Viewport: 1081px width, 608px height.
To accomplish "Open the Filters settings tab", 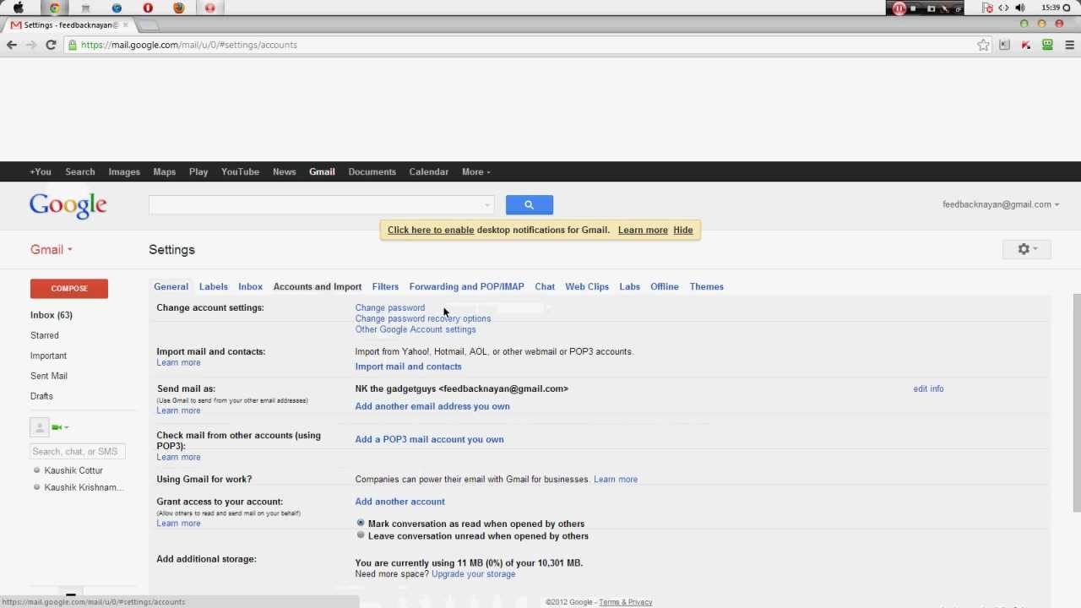I will click(x=385, y=286).
